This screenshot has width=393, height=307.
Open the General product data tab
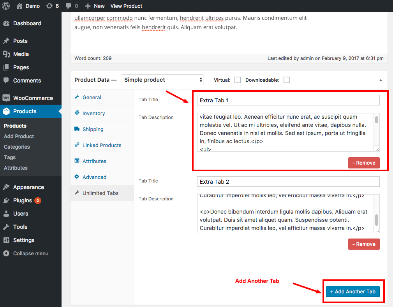click(102, 97)
